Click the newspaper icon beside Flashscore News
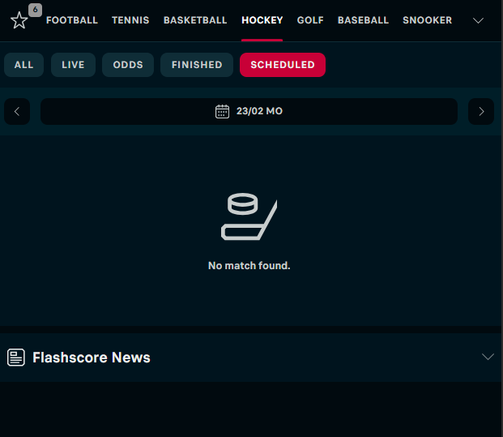 point(16,358)
